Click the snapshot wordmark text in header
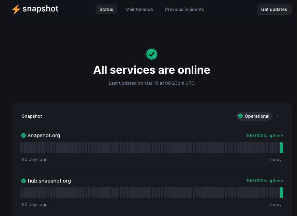The height and width of the screenshot is (216, 297). click(x=41, y=9)
